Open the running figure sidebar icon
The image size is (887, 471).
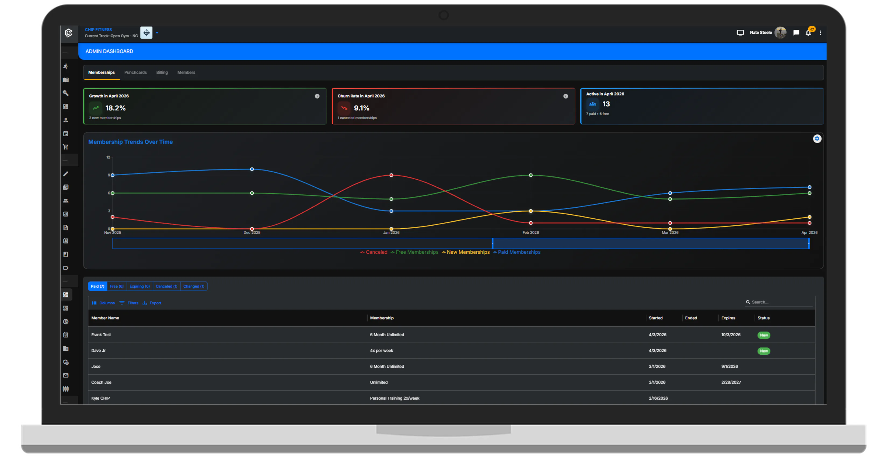point(66,67)
